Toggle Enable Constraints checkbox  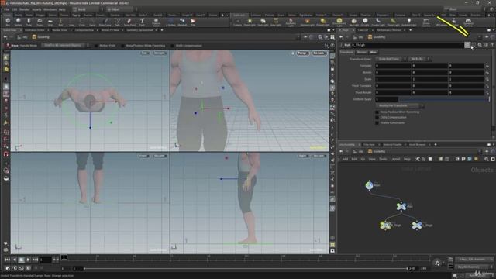tap(377, 122)
